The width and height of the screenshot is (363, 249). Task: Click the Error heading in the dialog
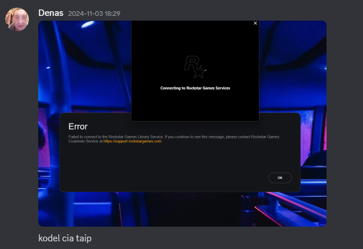78,127
